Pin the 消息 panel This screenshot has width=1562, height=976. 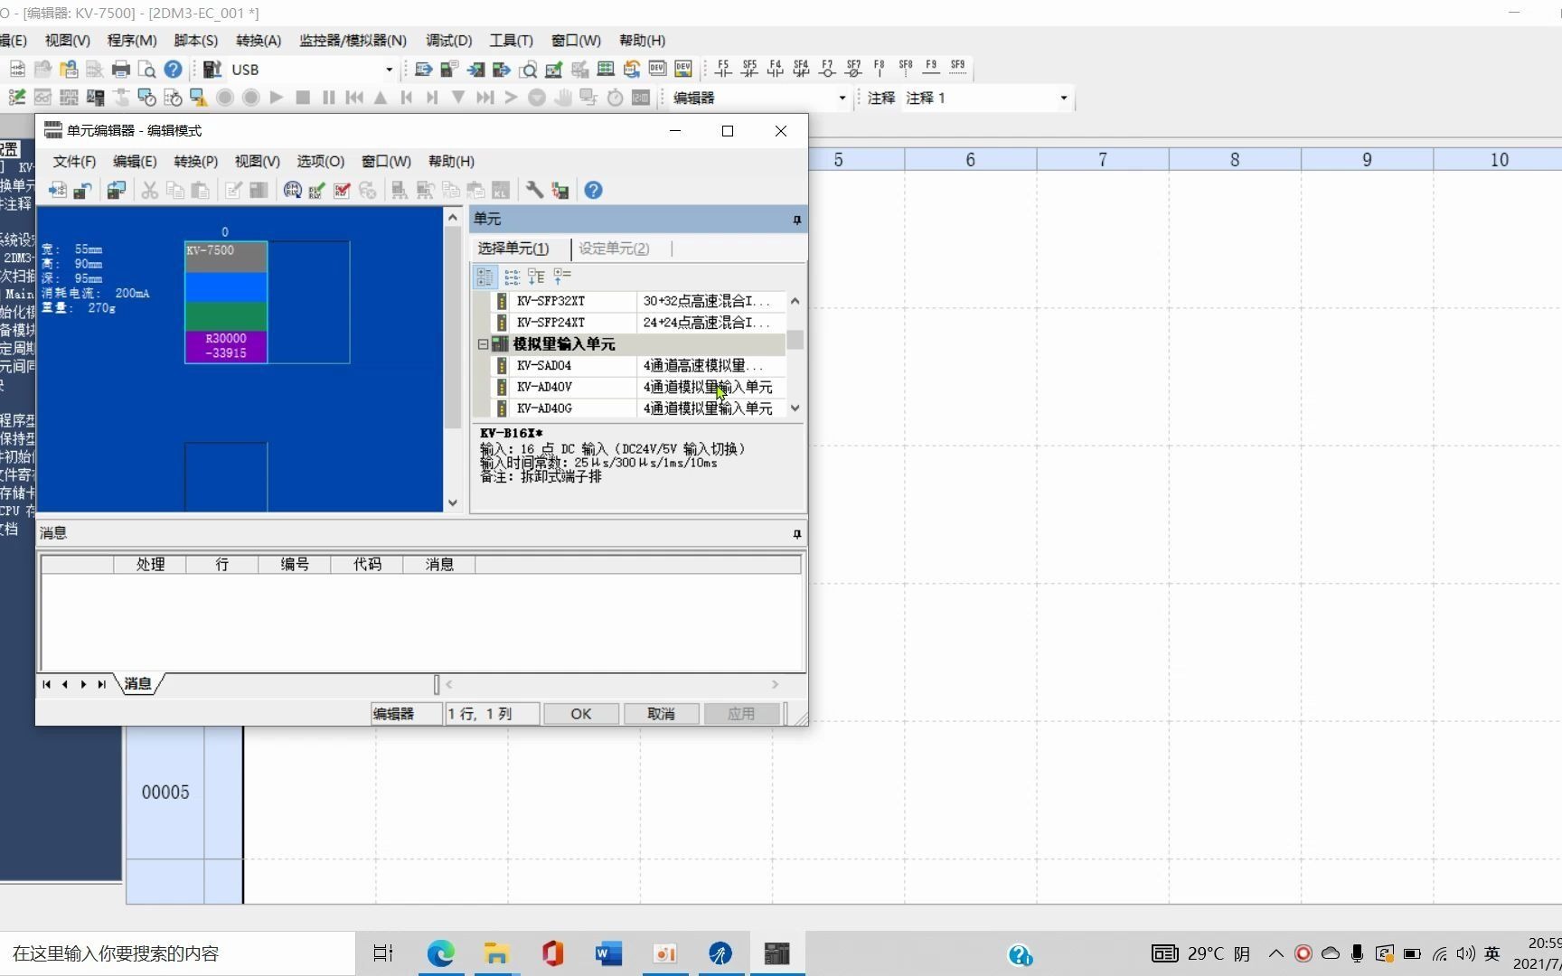click(x=796, y=534)
